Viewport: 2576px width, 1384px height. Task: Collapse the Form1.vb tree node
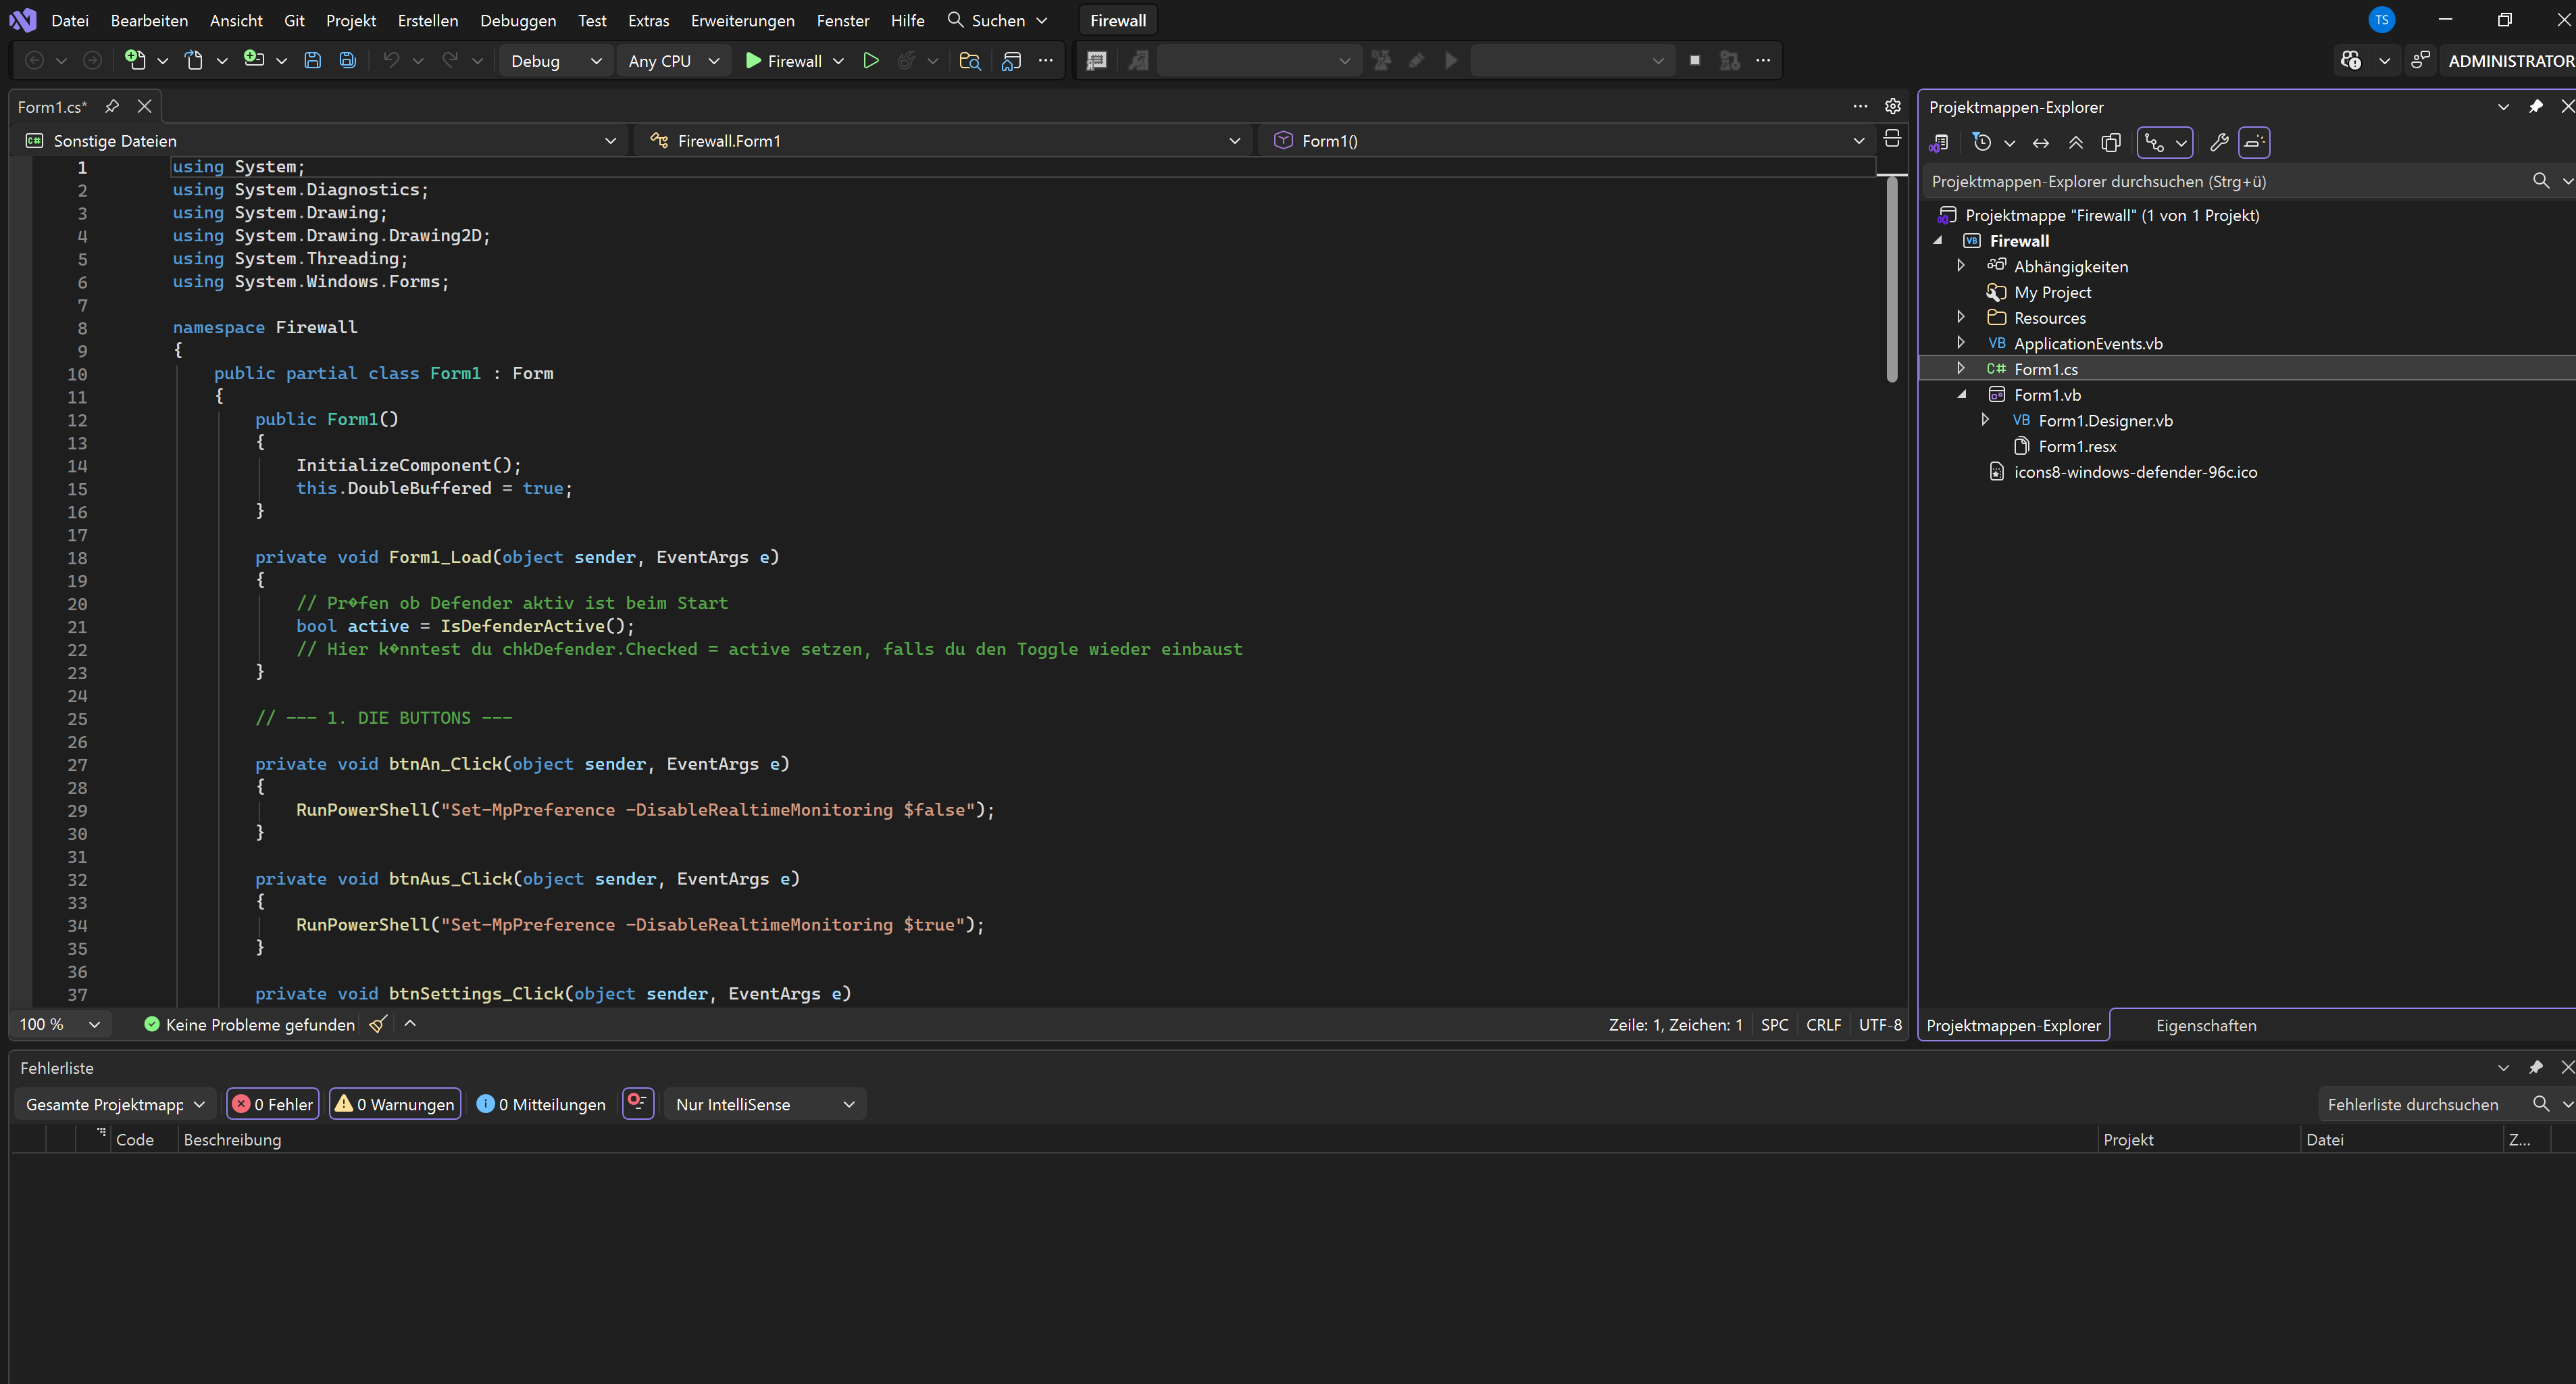point(1961,394)
